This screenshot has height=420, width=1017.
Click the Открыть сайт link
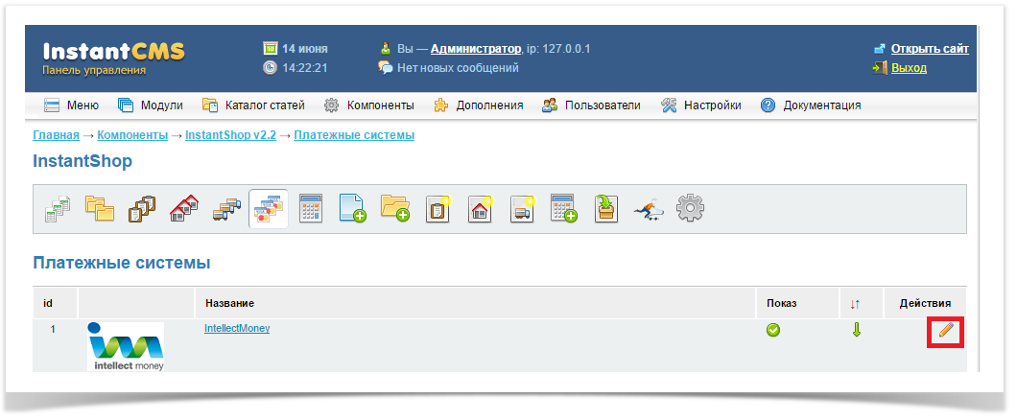929,48
